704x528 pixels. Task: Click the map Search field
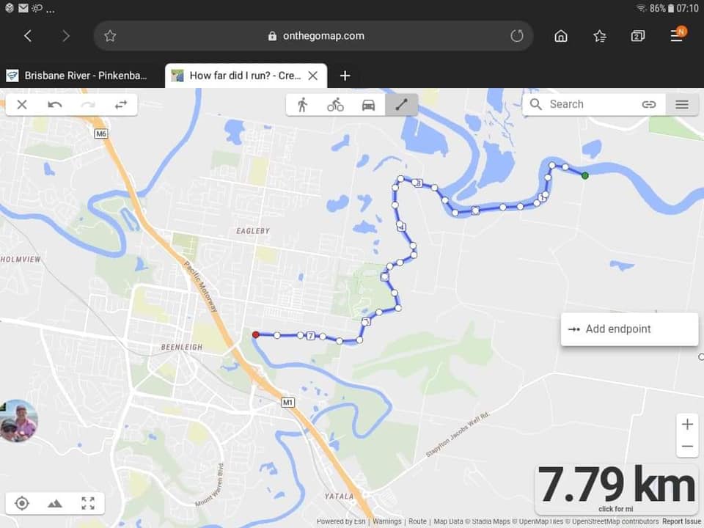(584, 105)
